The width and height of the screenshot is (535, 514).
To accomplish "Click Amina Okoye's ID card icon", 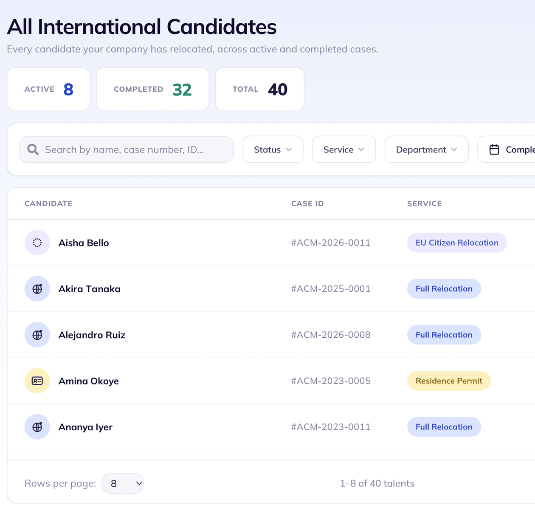I will [37, 381].
